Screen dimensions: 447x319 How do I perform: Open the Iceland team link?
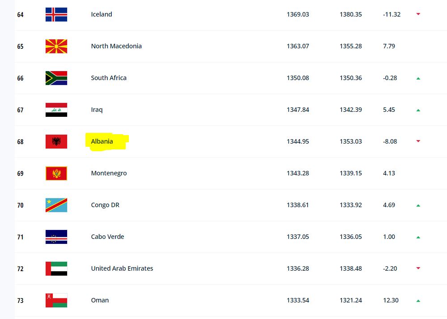point(102,14)
